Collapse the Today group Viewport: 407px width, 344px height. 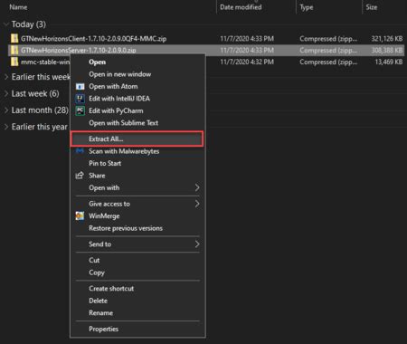(5, 24)
